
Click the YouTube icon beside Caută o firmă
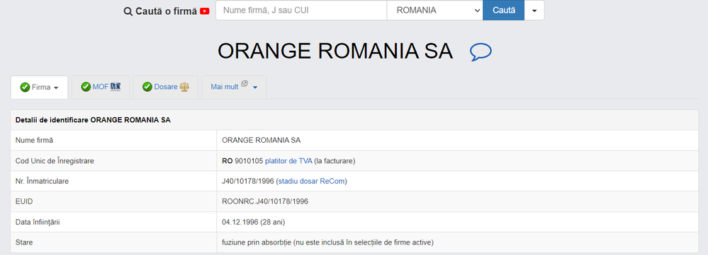(x=205, y=11)
